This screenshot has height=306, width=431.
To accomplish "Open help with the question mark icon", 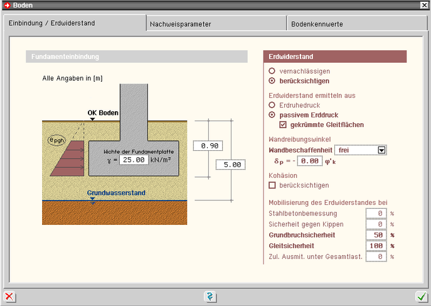I will click(x=210, y=297).
